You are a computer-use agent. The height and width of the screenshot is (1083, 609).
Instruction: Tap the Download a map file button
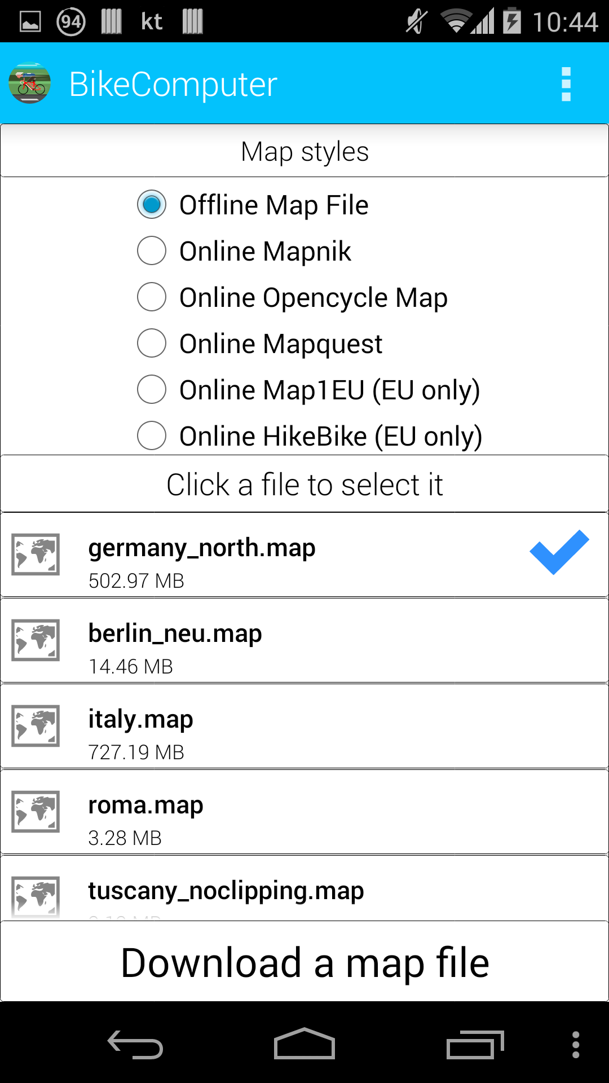[304, 962]
